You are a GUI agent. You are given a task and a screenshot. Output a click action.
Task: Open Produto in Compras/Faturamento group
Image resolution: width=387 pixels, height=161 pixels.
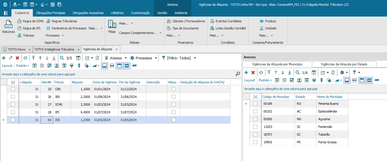[268, 21]
